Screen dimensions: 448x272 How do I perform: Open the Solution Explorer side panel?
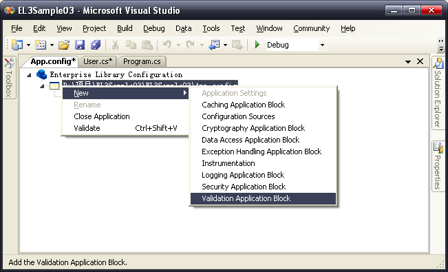(438, 92)
